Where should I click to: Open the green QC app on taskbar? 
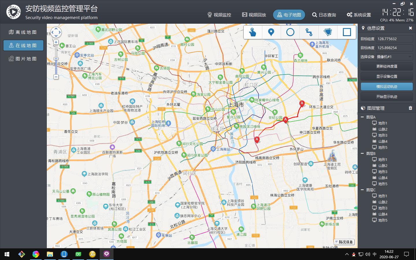78,254
